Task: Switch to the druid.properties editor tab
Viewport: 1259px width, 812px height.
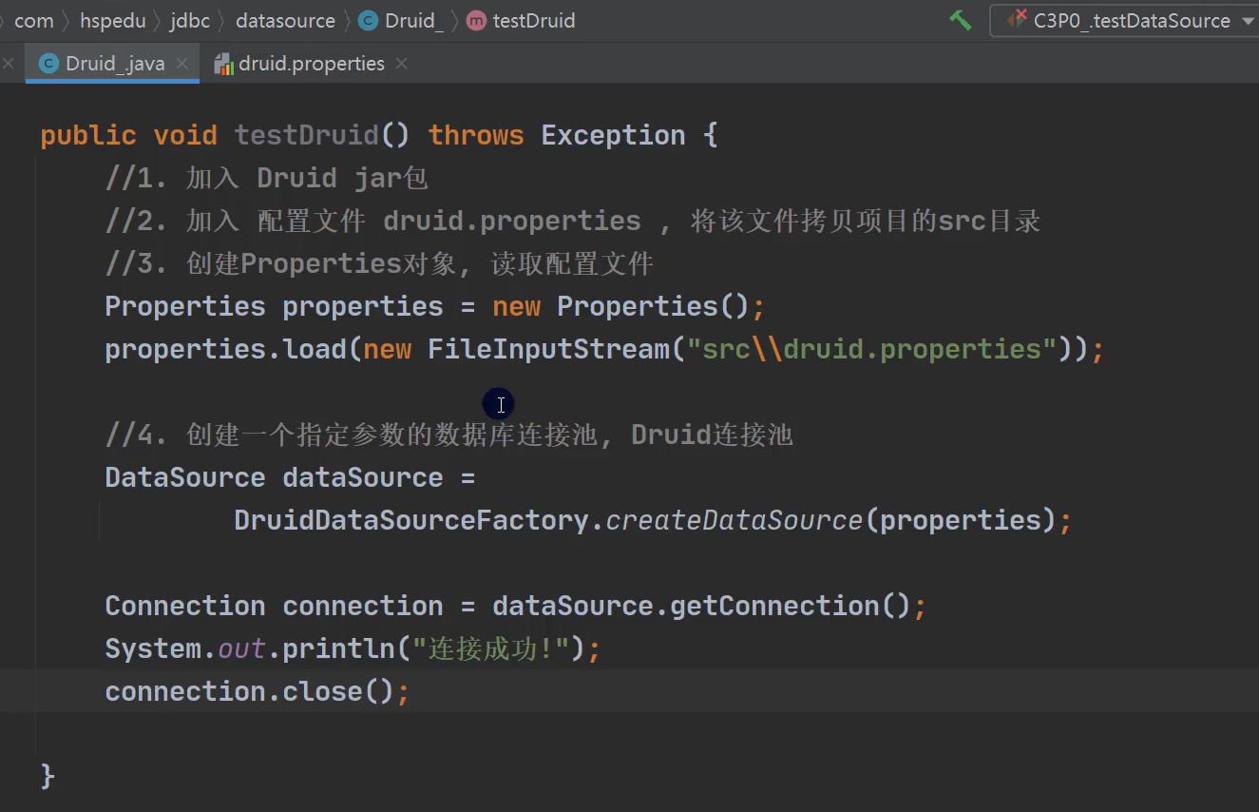Action: click(x=311, y=64)
